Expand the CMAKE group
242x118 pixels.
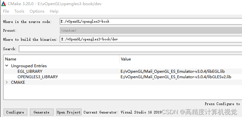[x=6, y=82]
